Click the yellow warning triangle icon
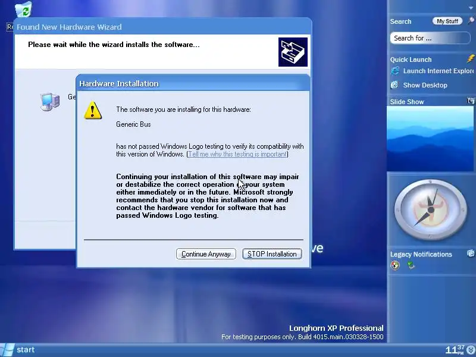476x357 pixels. (93, 111)
